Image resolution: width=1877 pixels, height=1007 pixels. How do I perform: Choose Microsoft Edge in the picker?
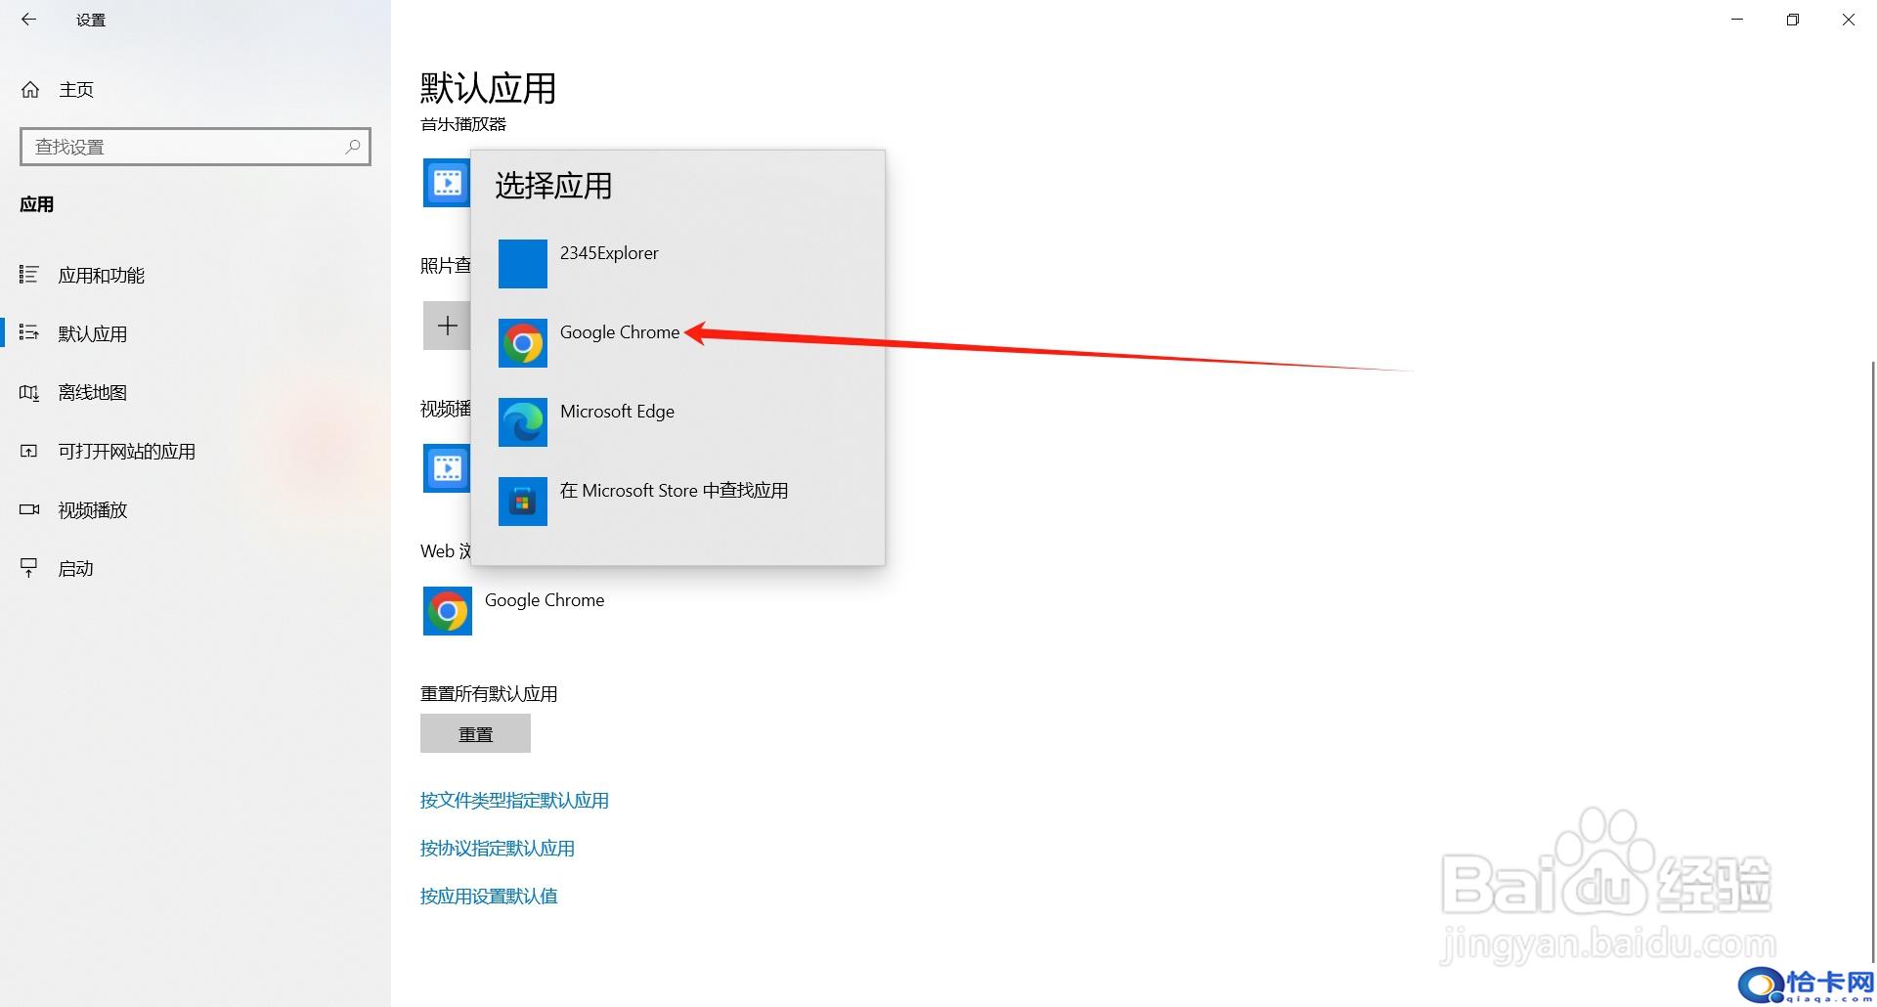[x=677, y=422]
